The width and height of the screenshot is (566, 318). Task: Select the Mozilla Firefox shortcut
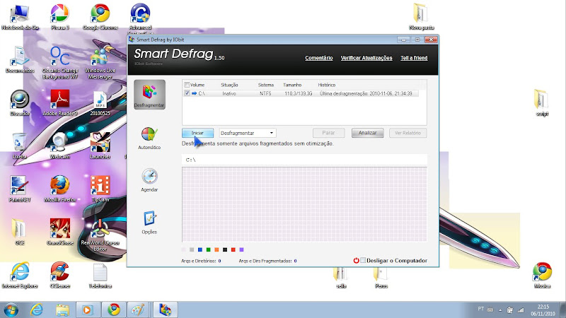60,189
